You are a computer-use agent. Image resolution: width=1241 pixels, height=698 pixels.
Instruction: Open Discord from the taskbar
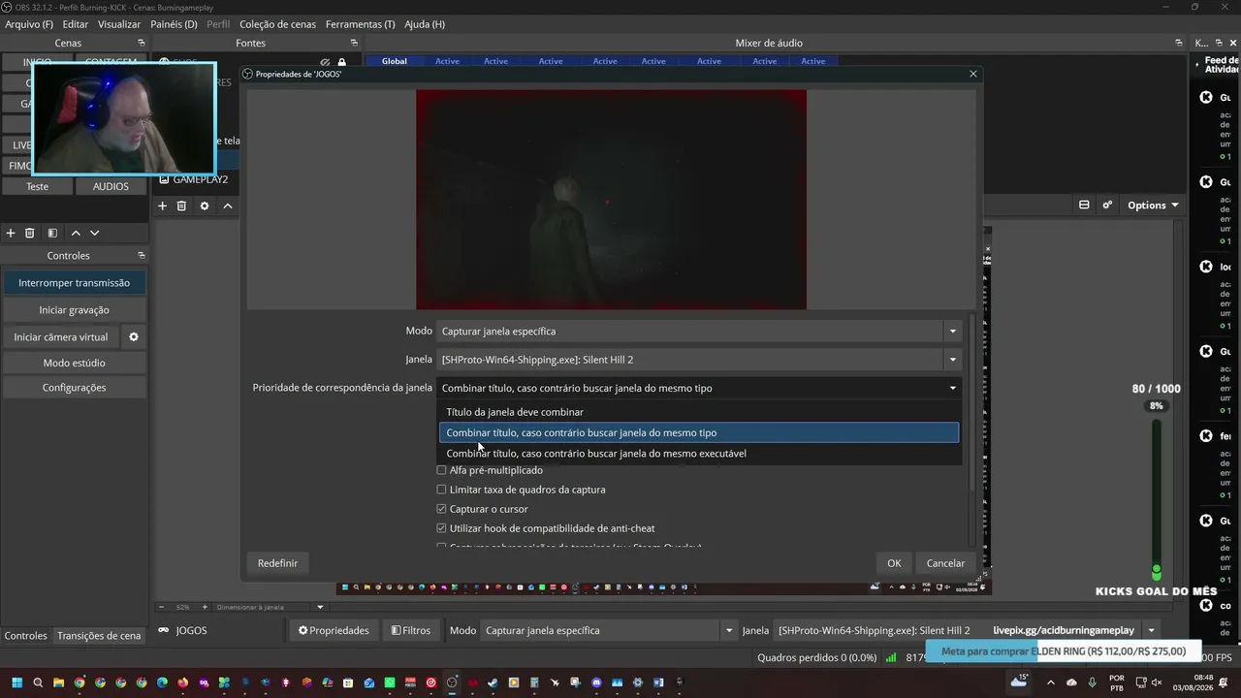tap(596, 682)
